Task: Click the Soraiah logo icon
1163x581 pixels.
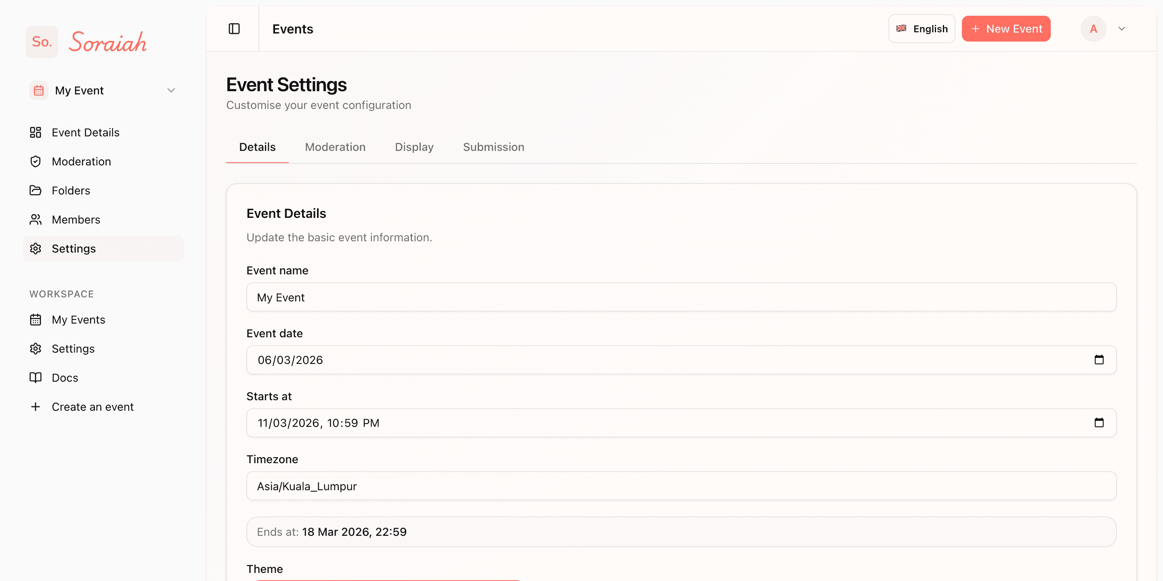Action: click(x=42, y=42)
